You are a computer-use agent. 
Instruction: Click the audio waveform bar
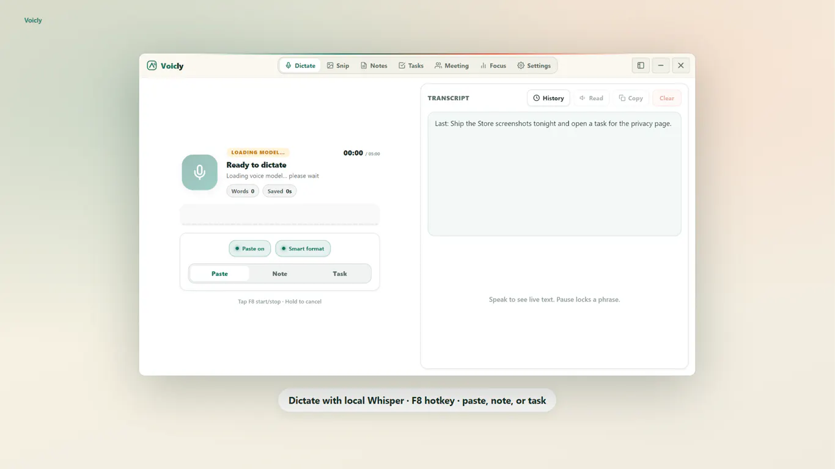pyautogui.click(x=279, y=215)
